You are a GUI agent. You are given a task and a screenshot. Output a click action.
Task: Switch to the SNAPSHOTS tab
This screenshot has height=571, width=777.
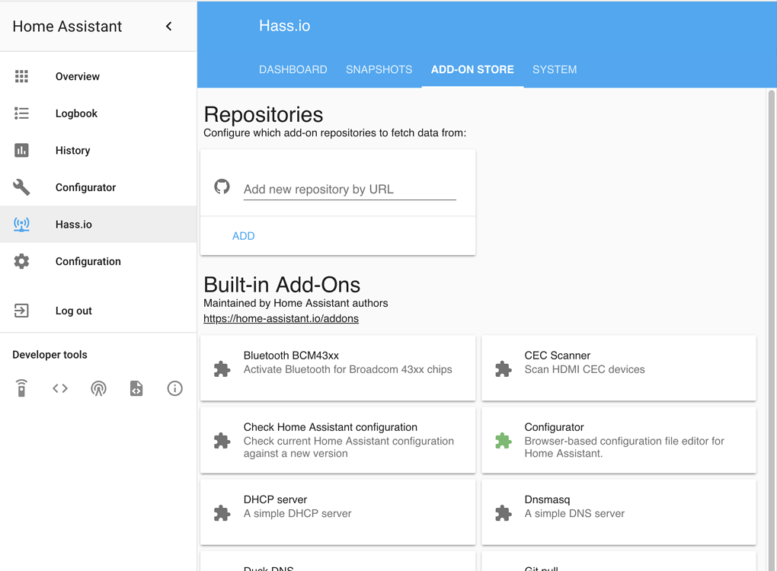pyautogui.click(x=379, y=69)
